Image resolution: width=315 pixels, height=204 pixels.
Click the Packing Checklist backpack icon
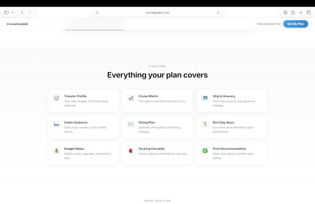[131, 151]
